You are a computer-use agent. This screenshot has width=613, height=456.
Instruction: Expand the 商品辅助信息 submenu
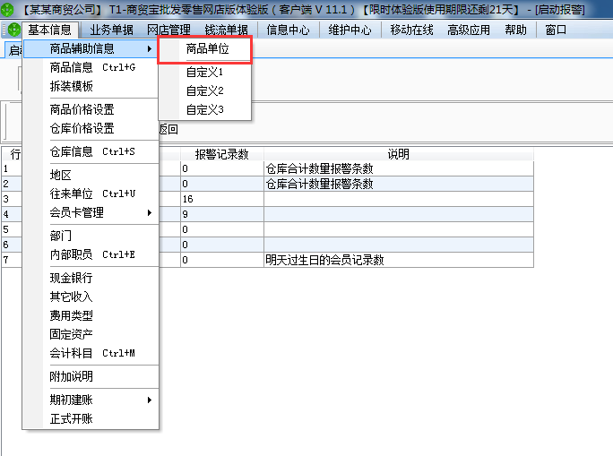click(x=90, y=48)
